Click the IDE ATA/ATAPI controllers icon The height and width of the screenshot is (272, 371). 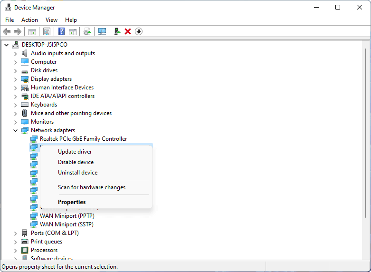coord(25,96)
